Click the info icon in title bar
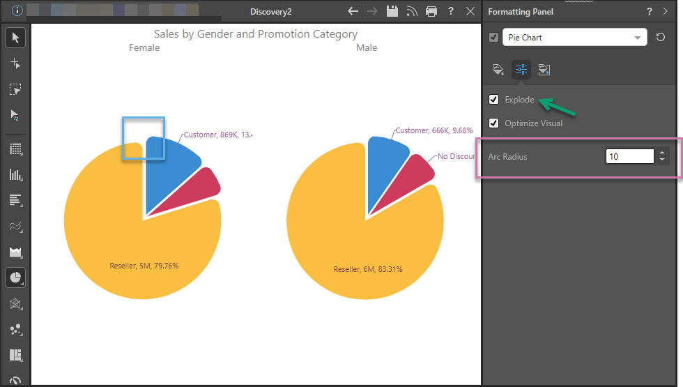The height and width of the screenshot is (387, 683). coord(17,10)
